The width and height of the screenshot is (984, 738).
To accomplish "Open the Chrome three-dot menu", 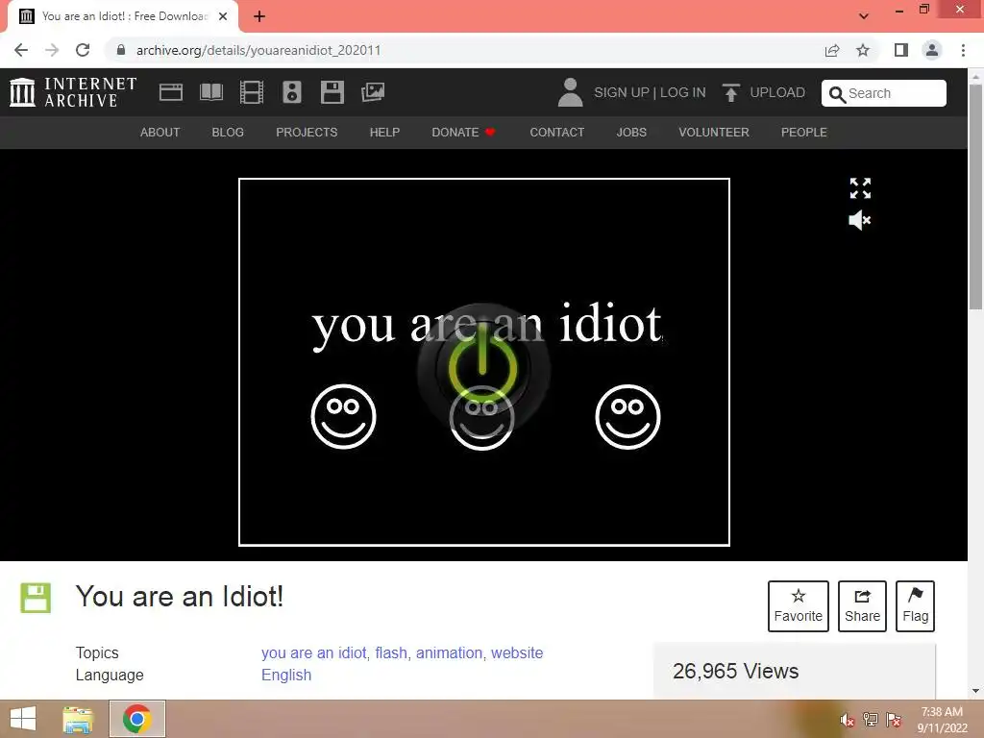I will pyautogui.click(x=963, y=50).
